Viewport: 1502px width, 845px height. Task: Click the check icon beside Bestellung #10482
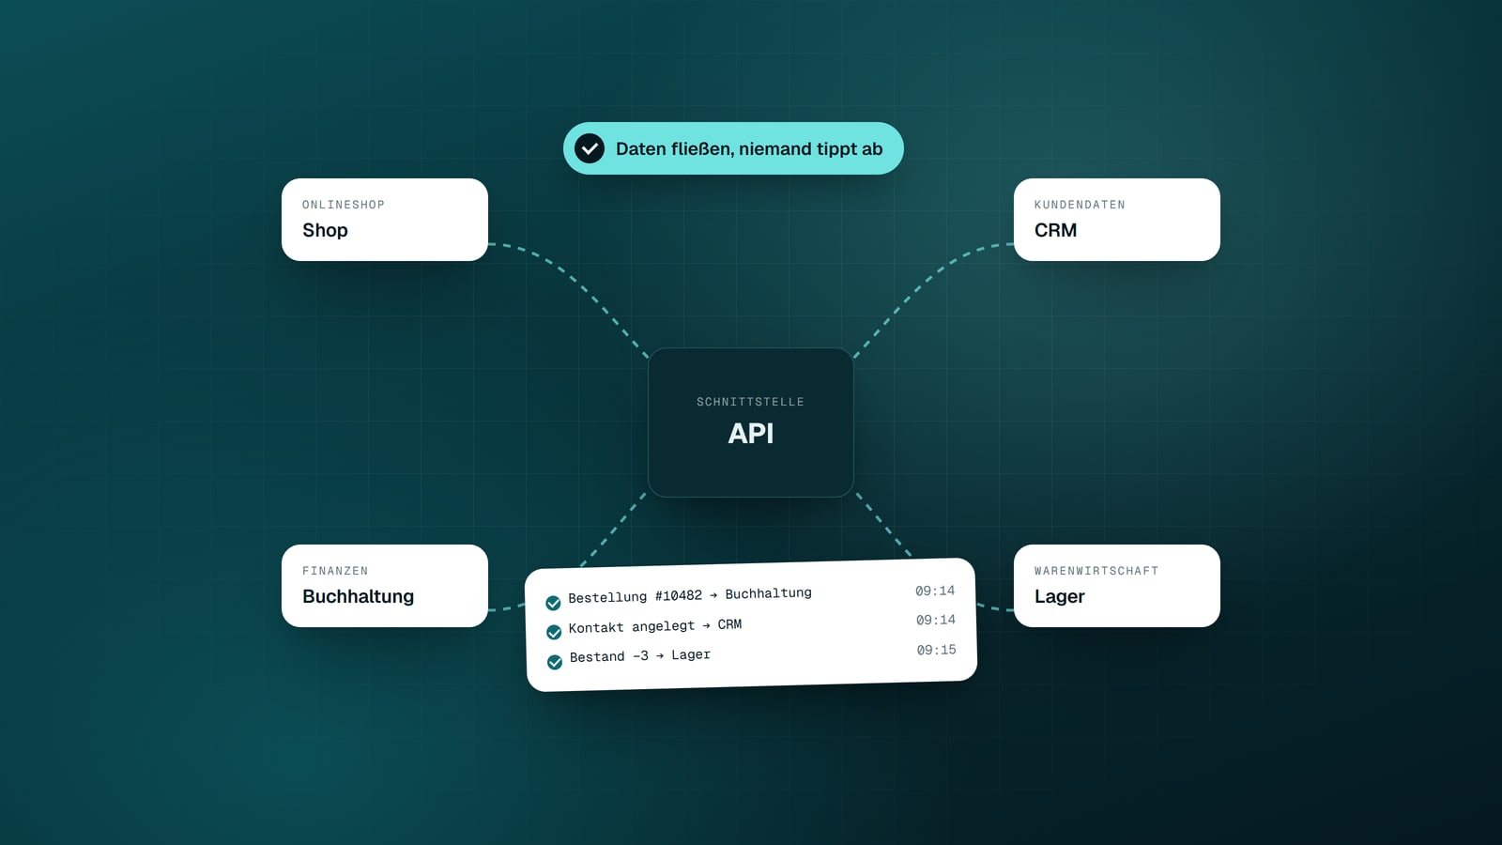(553, 603)
